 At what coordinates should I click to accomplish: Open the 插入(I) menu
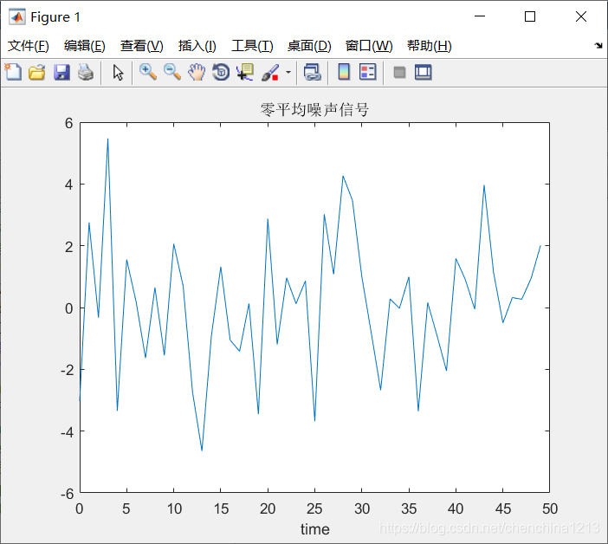click(197, 46)
